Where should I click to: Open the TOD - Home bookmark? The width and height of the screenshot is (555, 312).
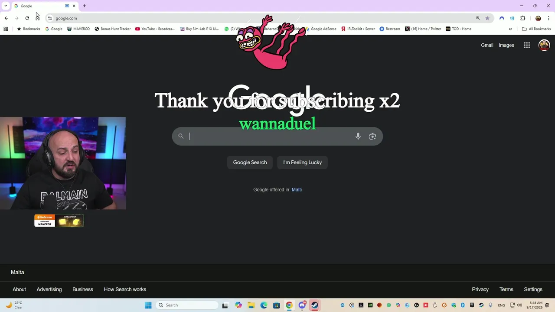click(459, 29)
